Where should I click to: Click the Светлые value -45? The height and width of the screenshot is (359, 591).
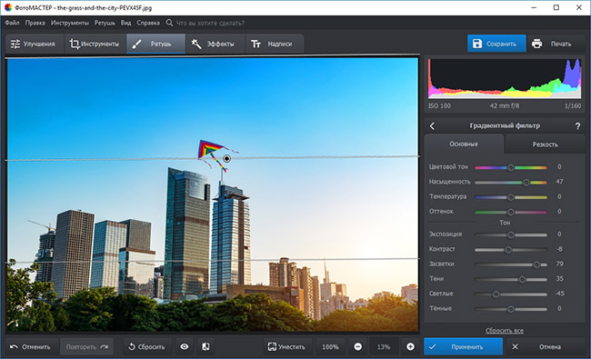click(x=559, y=294)
